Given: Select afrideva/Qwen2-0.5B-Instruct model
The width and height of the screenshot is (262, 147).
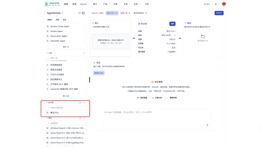Looking at the screenshot, I should click(x=68, y=128).
